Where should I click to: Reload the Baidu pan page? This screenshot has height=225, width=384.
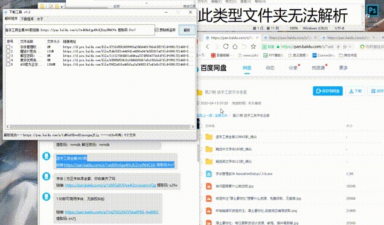226,46
